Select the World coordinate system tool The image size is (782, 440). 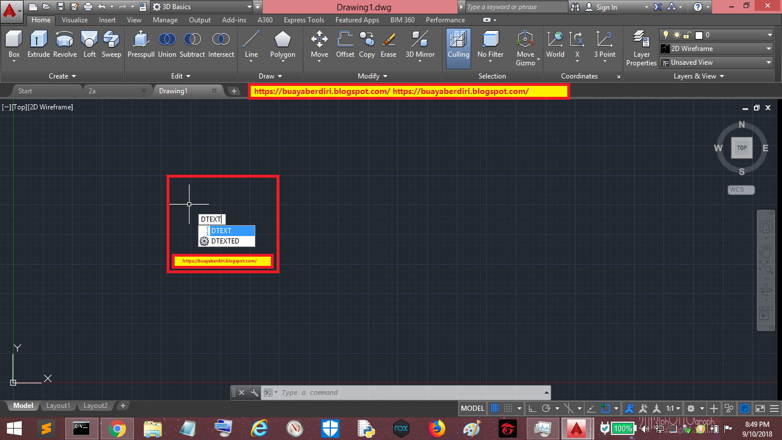(x=555, y=46)
